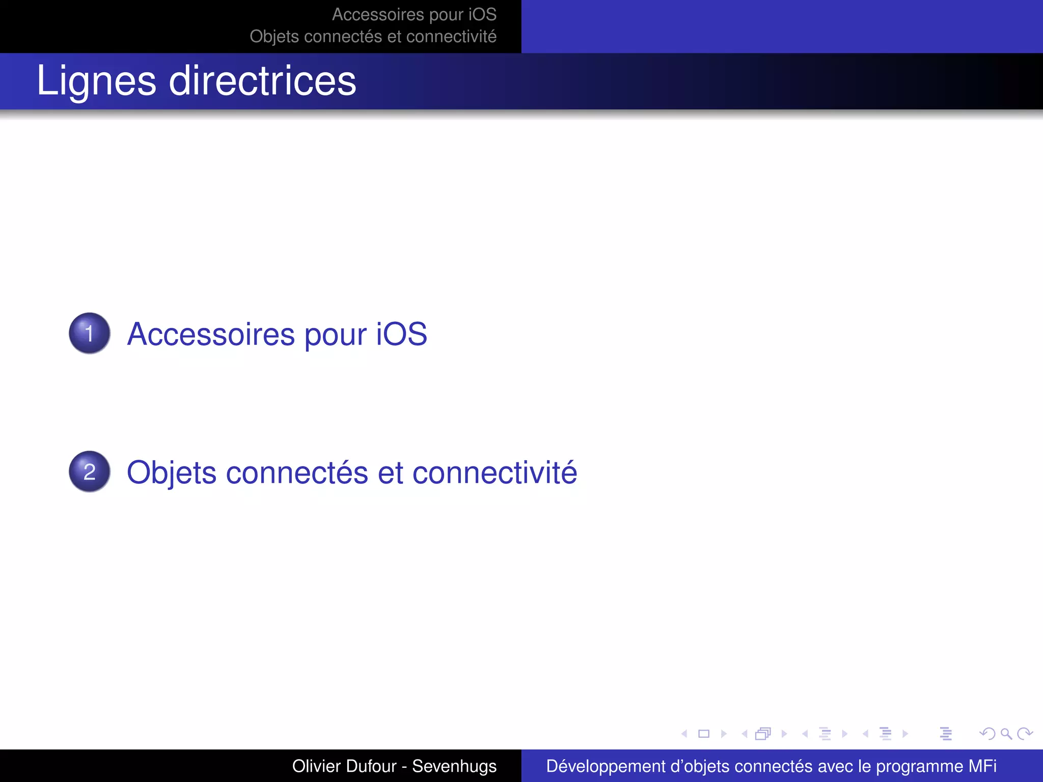1043x782 pixels.
Task: Jump to outline item Accessoires pour iOS
Action: [277, 334]
